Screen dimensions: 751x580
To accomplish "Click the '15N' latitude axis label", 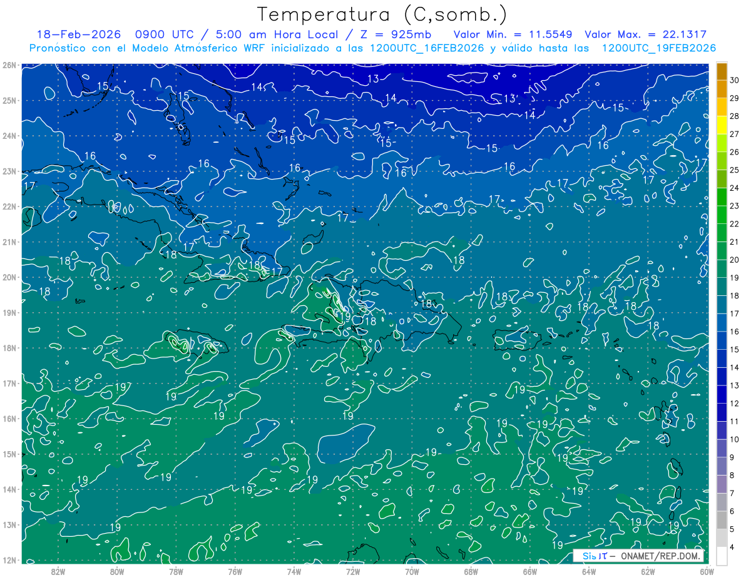I will [x=9, y=454].
